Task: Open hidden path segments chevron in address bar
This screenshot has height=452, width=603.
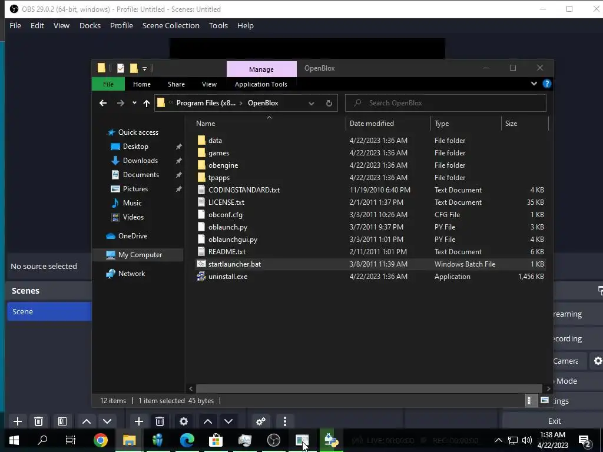Action: pos(171,103)
